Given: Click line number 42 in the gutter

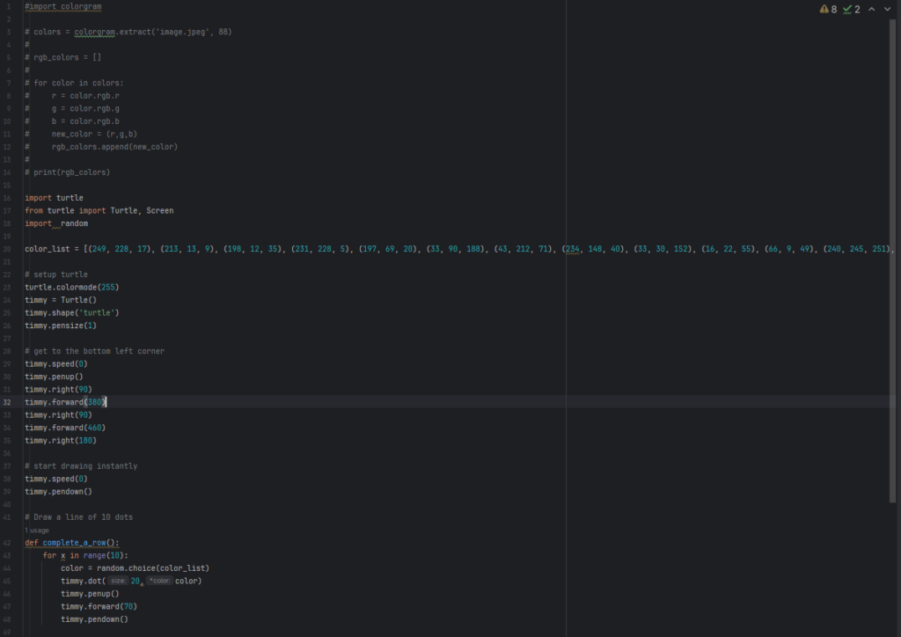Looking at the screenshot, I should point(8,543).
